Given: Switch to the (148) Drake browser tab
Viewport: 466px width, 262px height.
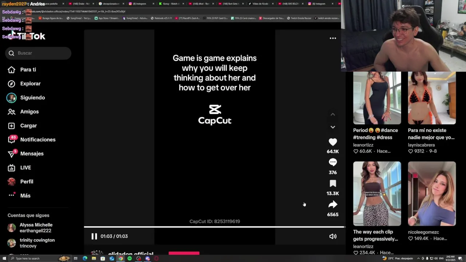Looking at the screenshot, I should click(81, 4).
